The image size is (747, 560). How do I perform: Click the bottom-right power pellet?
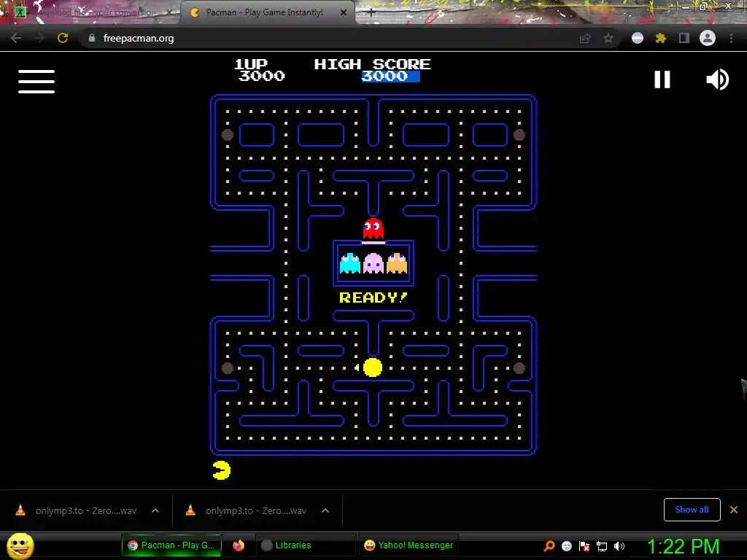point(519,367)
